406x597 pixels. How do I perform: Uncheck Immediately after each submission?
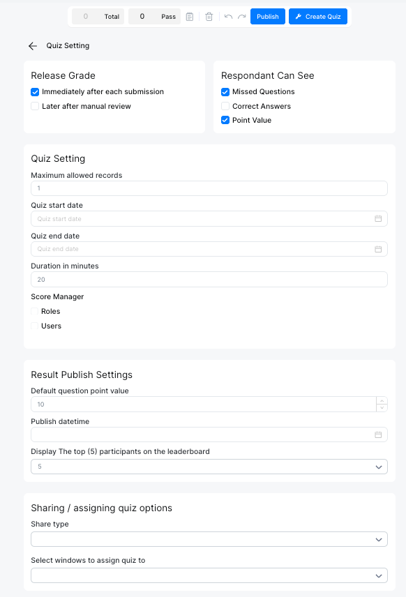pos(35,91)
